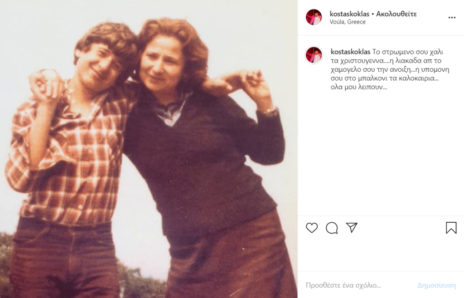
Task: Open comments via the speech bubble icon
Action: [x=332, y=228]
